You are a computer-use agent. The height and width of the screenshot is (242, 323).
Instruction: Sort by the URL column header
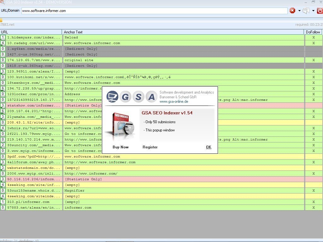(x=31, y=32)
